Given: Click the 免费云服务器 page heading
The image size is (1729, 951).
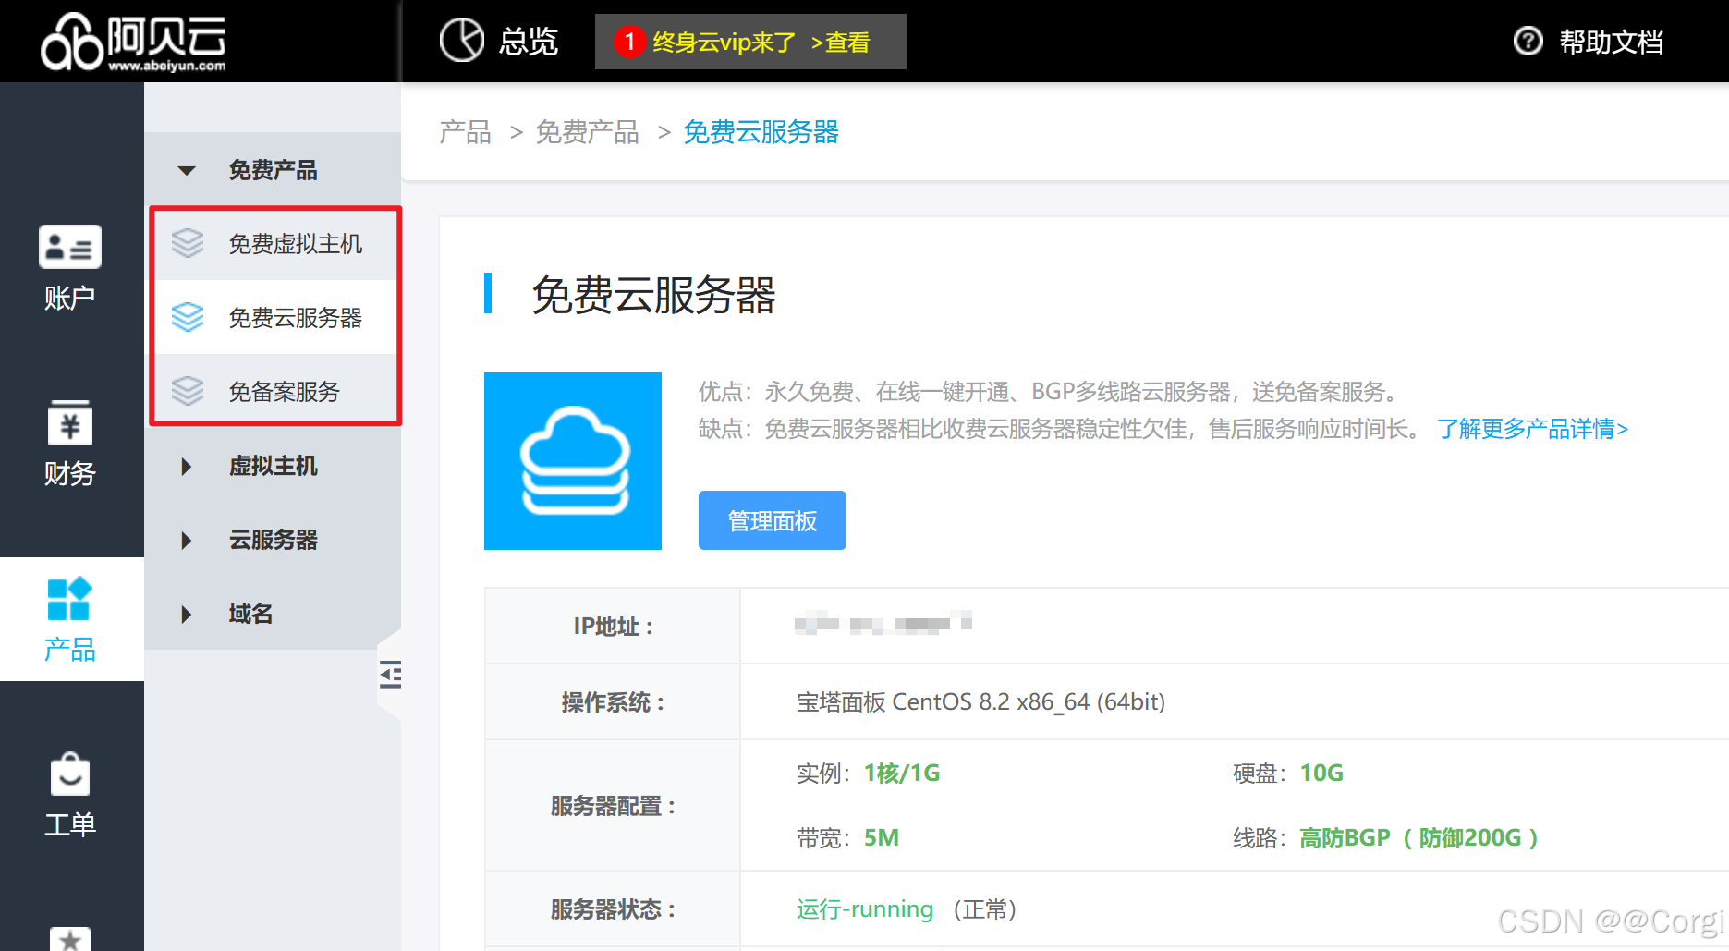Looking at the screenshot, I should [653, 296].
